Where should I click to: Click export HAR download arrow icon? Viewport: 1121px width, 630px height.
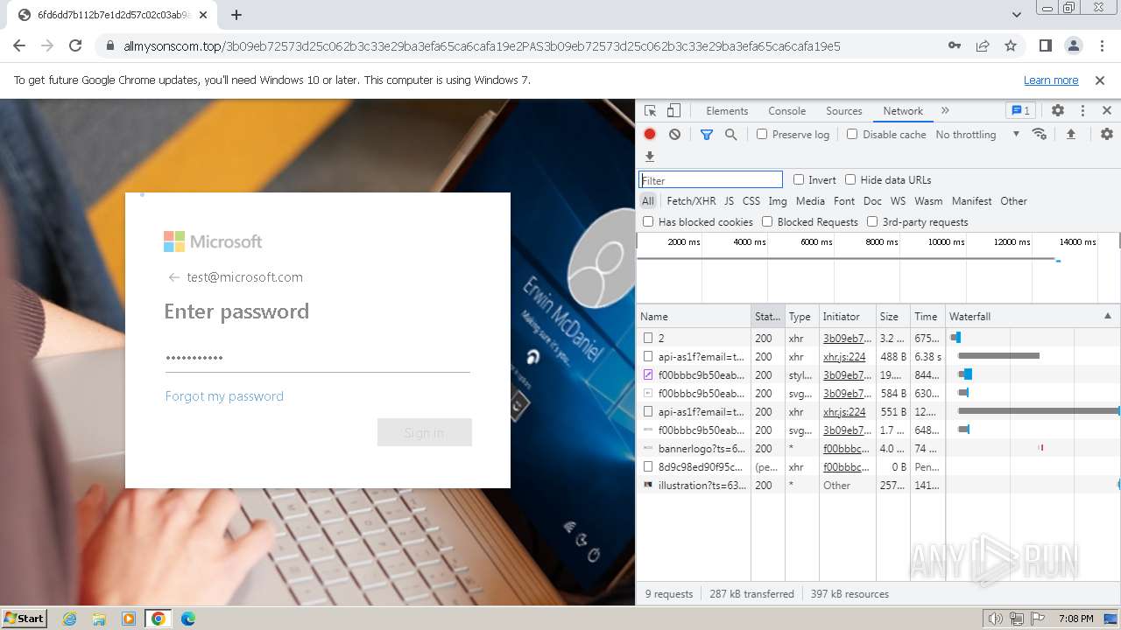(x=650, y=157)
